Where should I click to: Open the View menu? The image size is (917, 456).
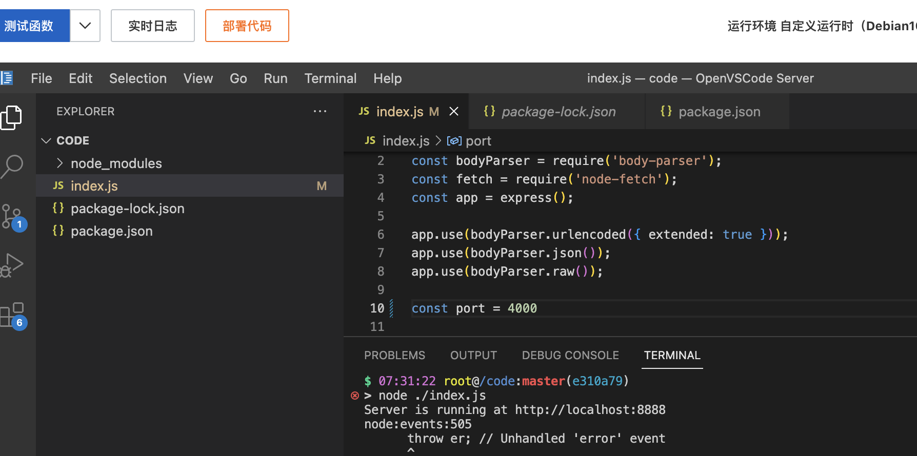click(x=198, y=78)
